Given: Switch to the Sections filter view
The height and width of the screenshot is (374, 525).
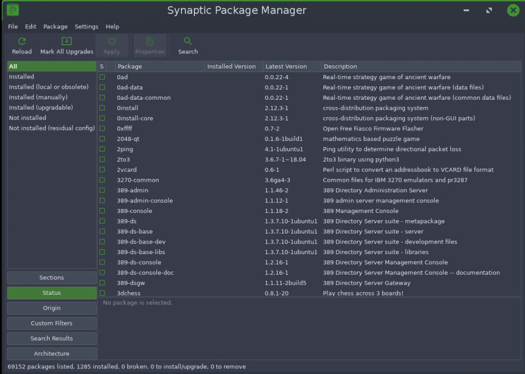Looking at the screenshot, I should (x=51, y=278).
